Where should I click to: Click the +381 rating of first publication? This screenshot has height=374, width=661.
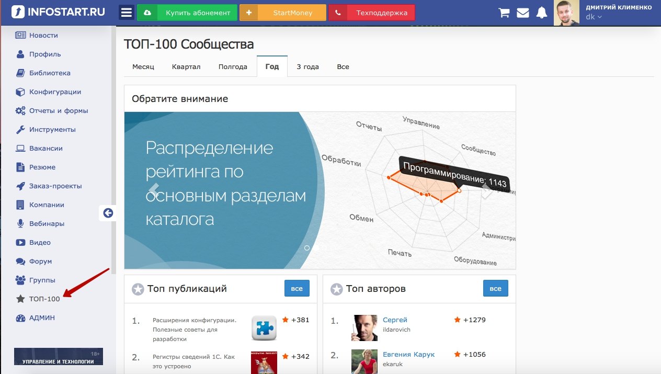[296, 320]
